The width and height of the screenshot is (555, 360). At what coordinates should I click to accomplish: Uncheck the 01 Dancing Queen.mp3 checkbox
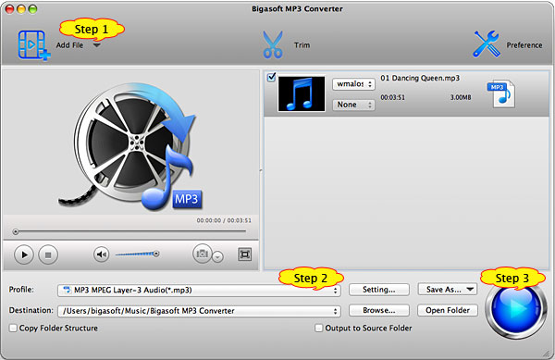click(x=271, y=77)
